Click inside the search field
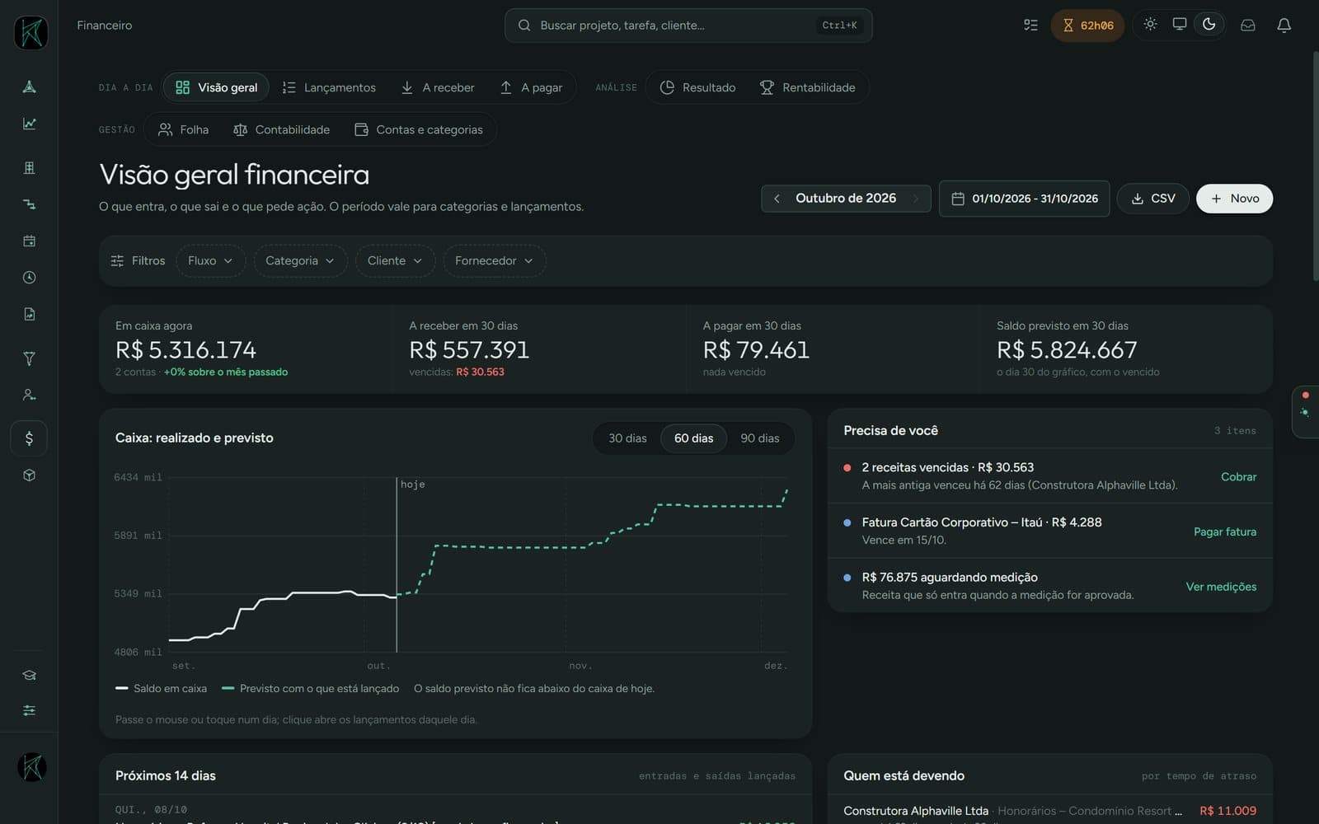The image size is (1319, 824). coord(688,26)
